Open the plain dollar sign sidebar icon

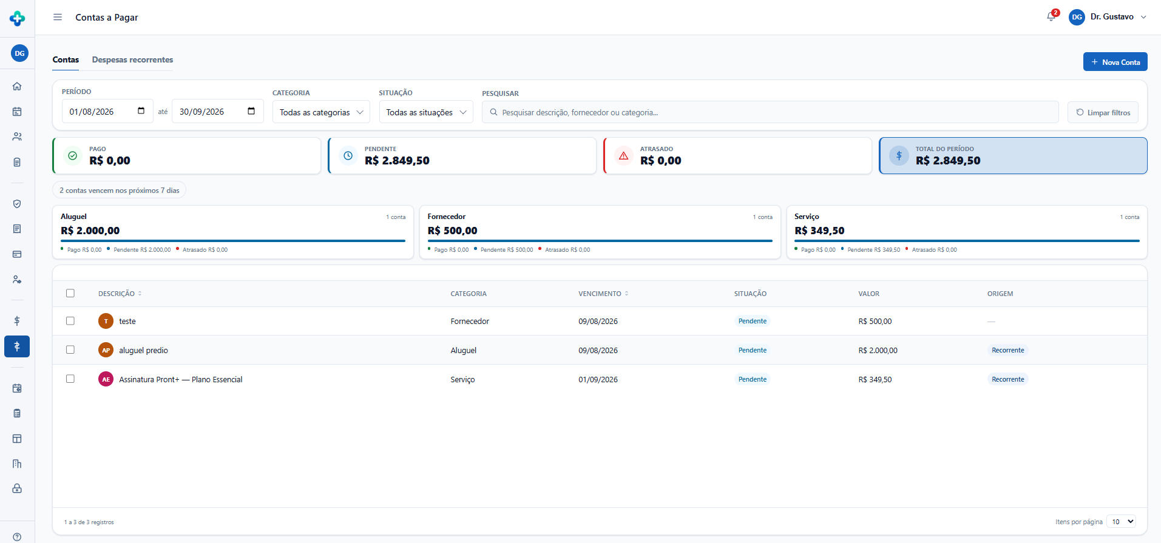17,321
